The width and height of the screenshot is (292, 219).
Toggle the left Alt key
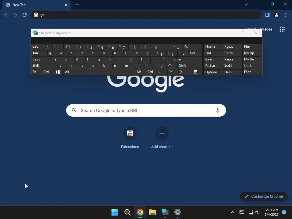pyautogui.click(x=69, y=72)
